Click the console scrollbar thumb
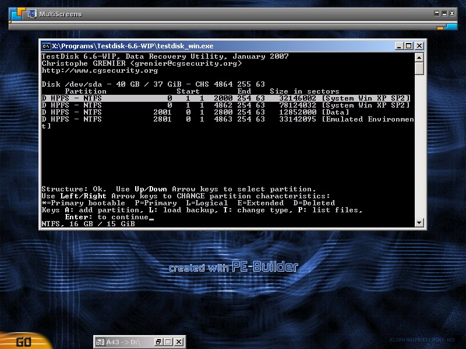The image size is (466, 349). 419,69
